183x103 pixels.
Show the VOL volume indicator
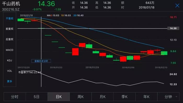[10, 71]
